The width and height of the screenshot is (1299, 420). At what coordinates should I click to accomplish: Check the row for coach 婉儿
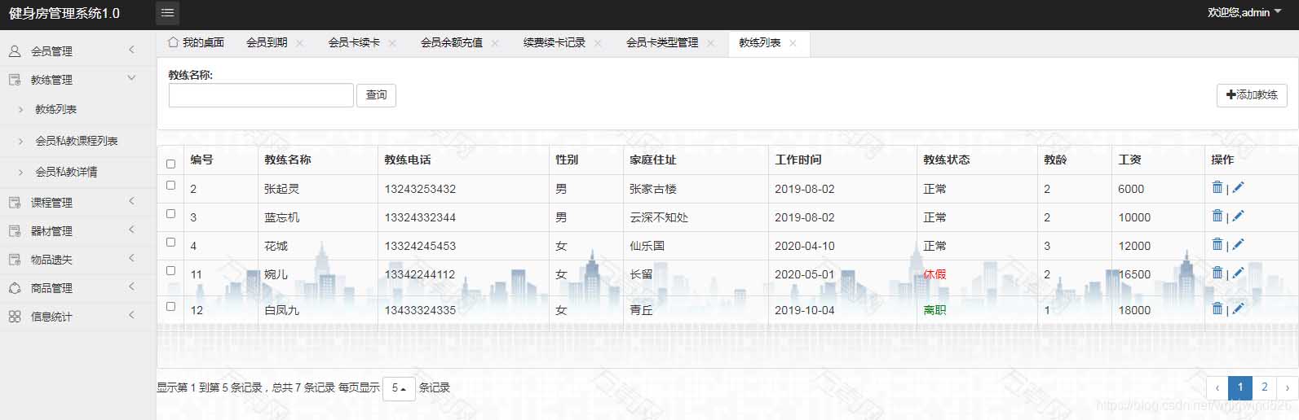(x=170, y=270)
